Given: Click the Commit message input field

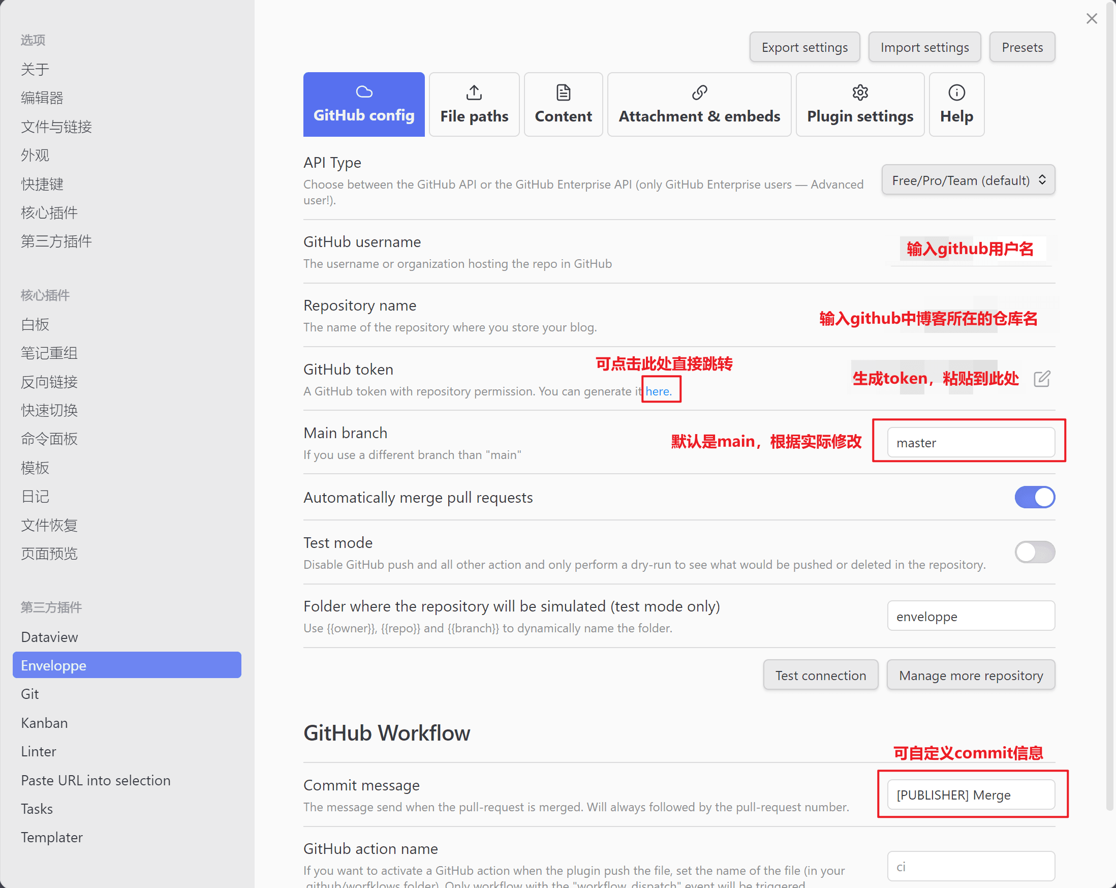Looking at the screenshot, I should tap(971, 795).
